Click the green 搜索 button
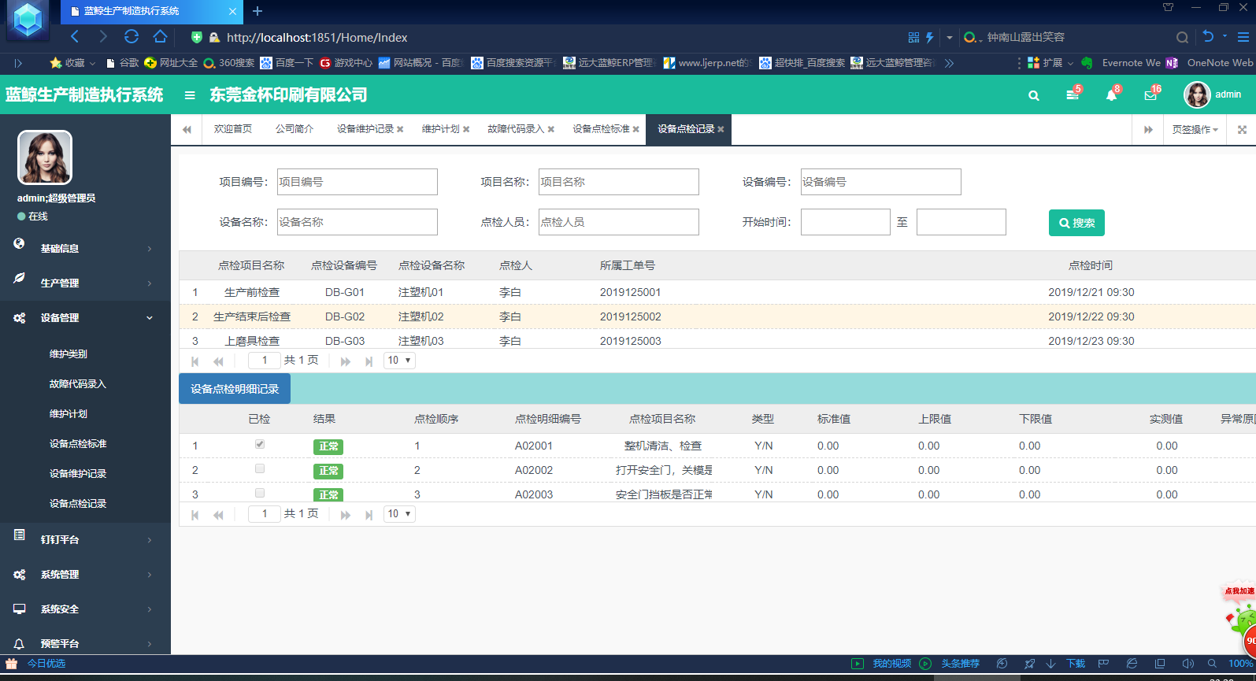 click(x=1076, y=223)
